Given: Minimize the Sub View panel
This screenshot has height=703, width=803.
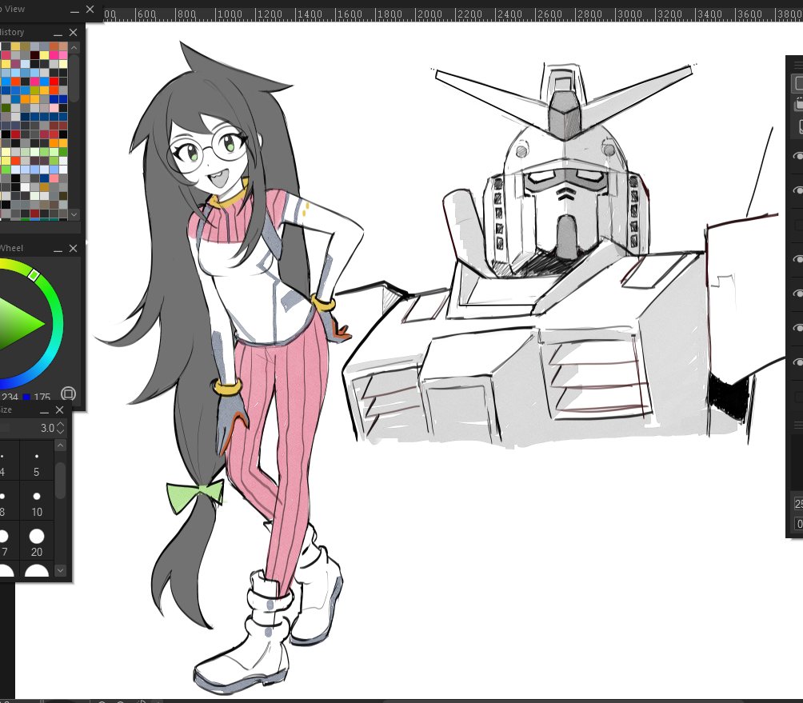Looking at the screenshot, I should click(74, 10).
